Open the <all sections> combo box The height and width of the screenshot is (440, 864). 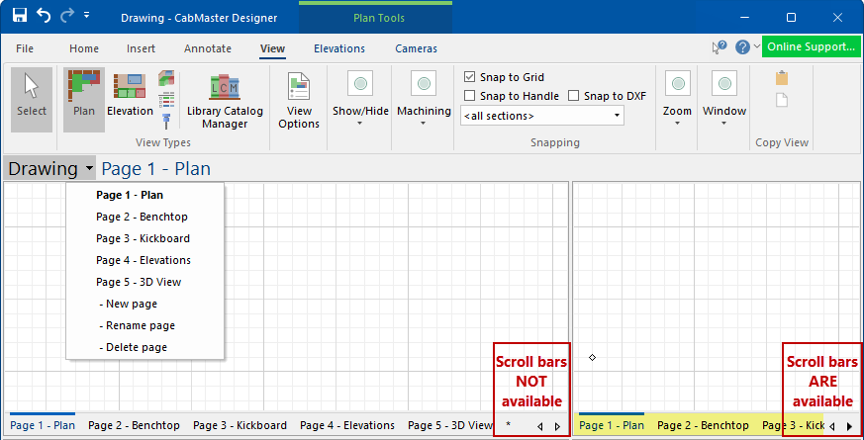click(542, 116)
